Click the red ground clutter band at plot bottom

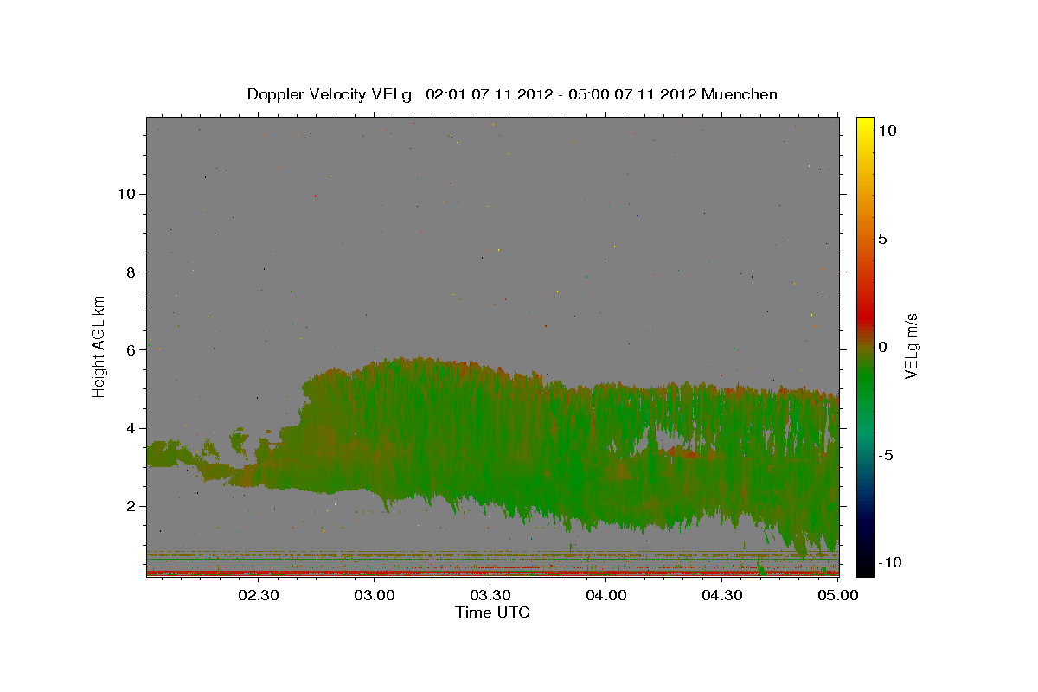[x=492, y=572]
